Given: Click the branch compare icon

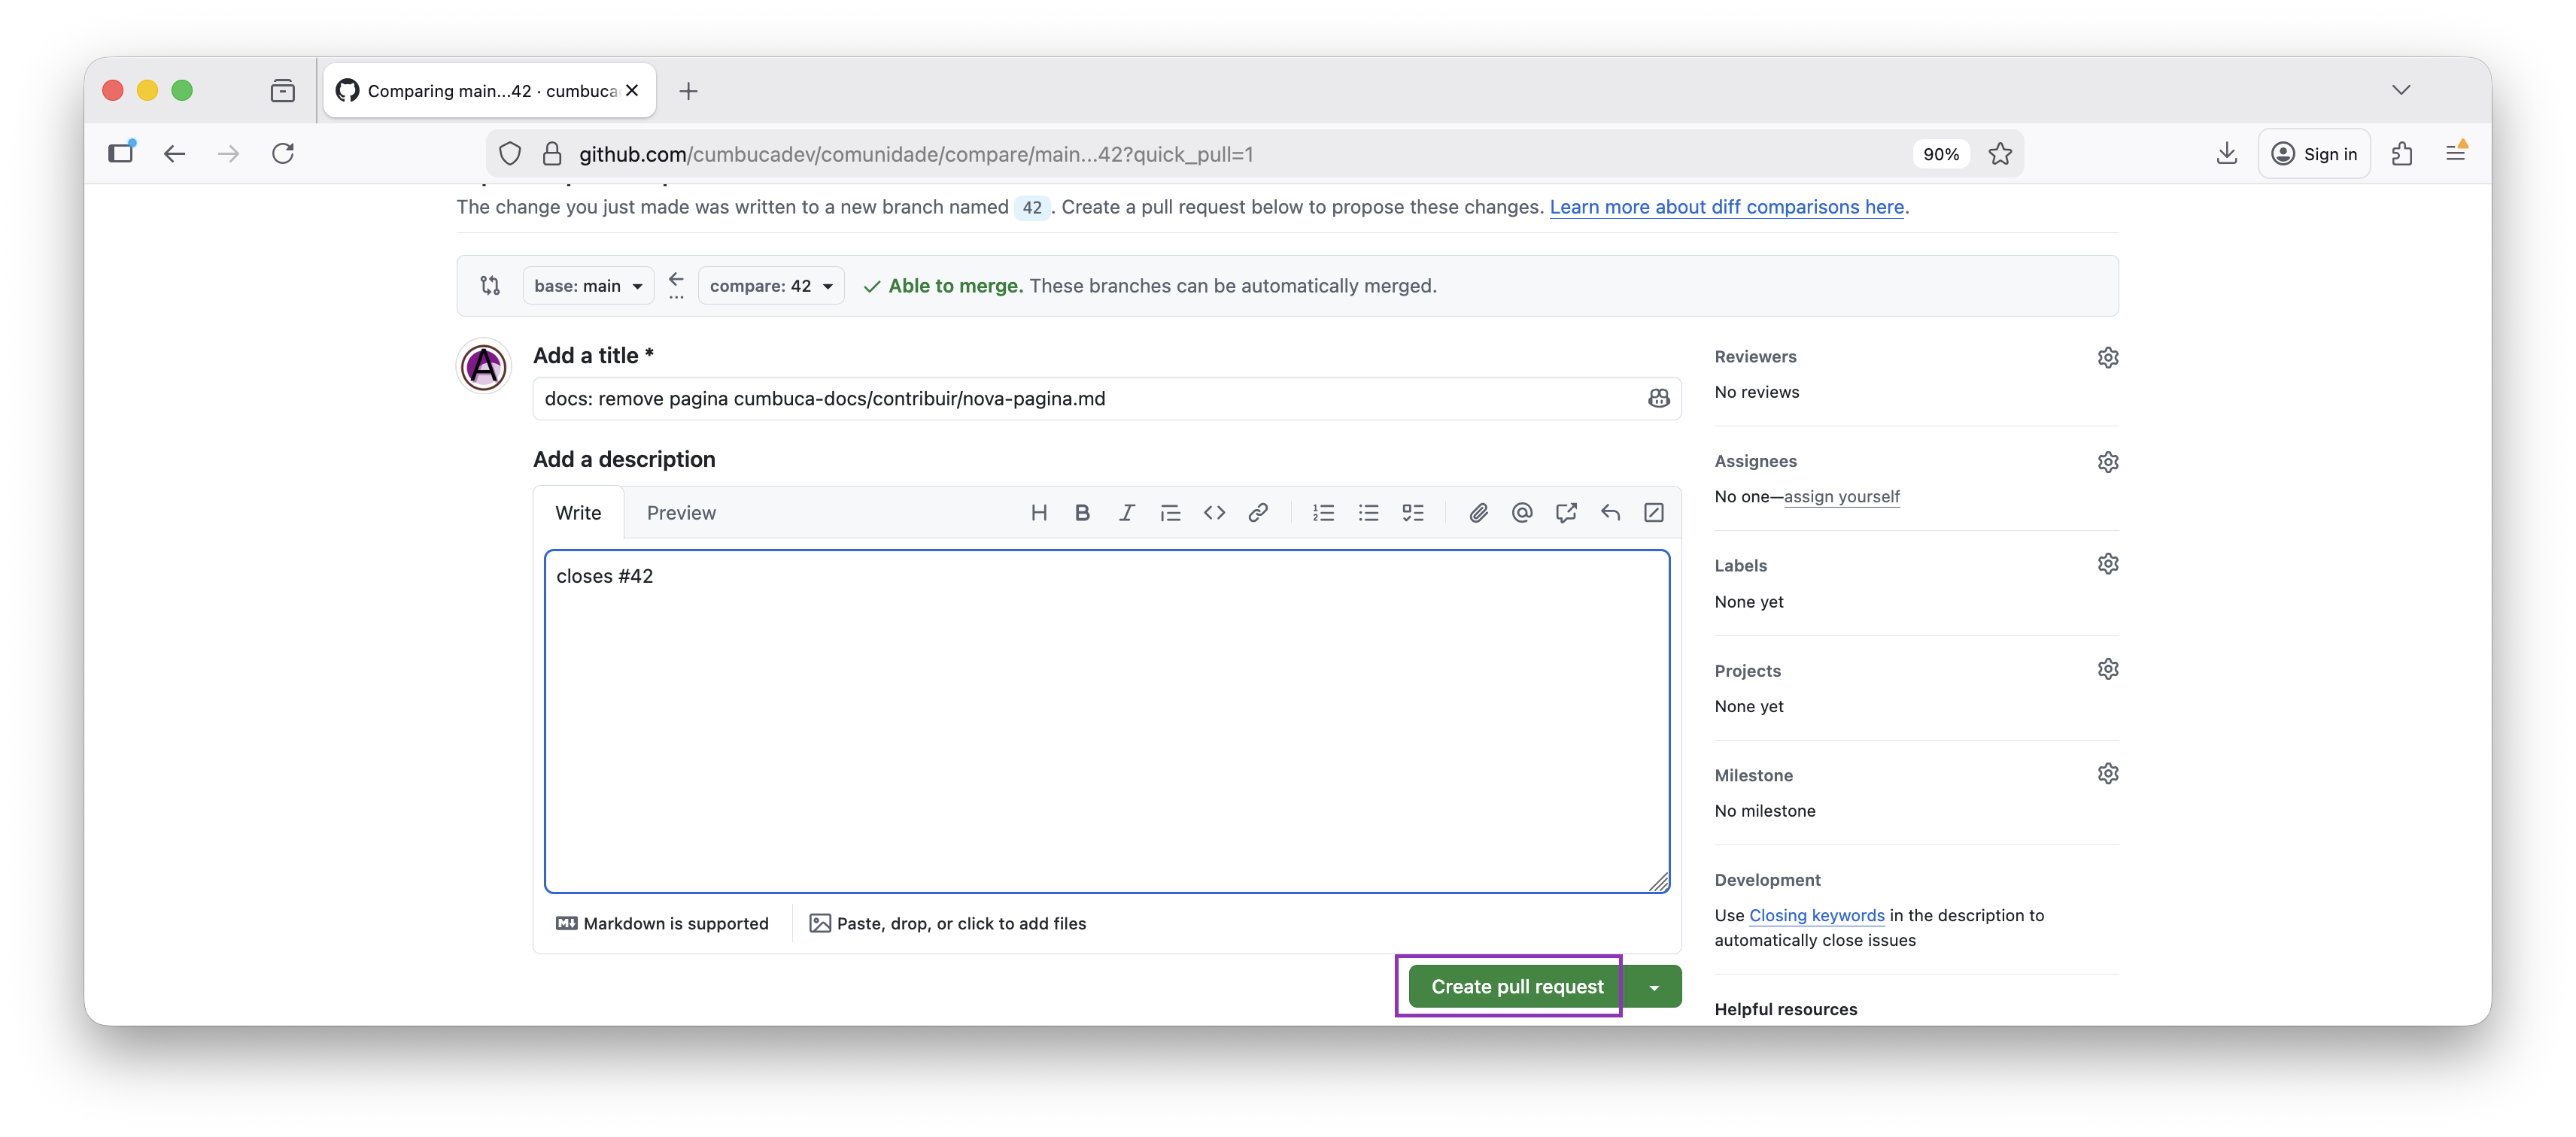Looking at the screenshot, I should [490, 286].
